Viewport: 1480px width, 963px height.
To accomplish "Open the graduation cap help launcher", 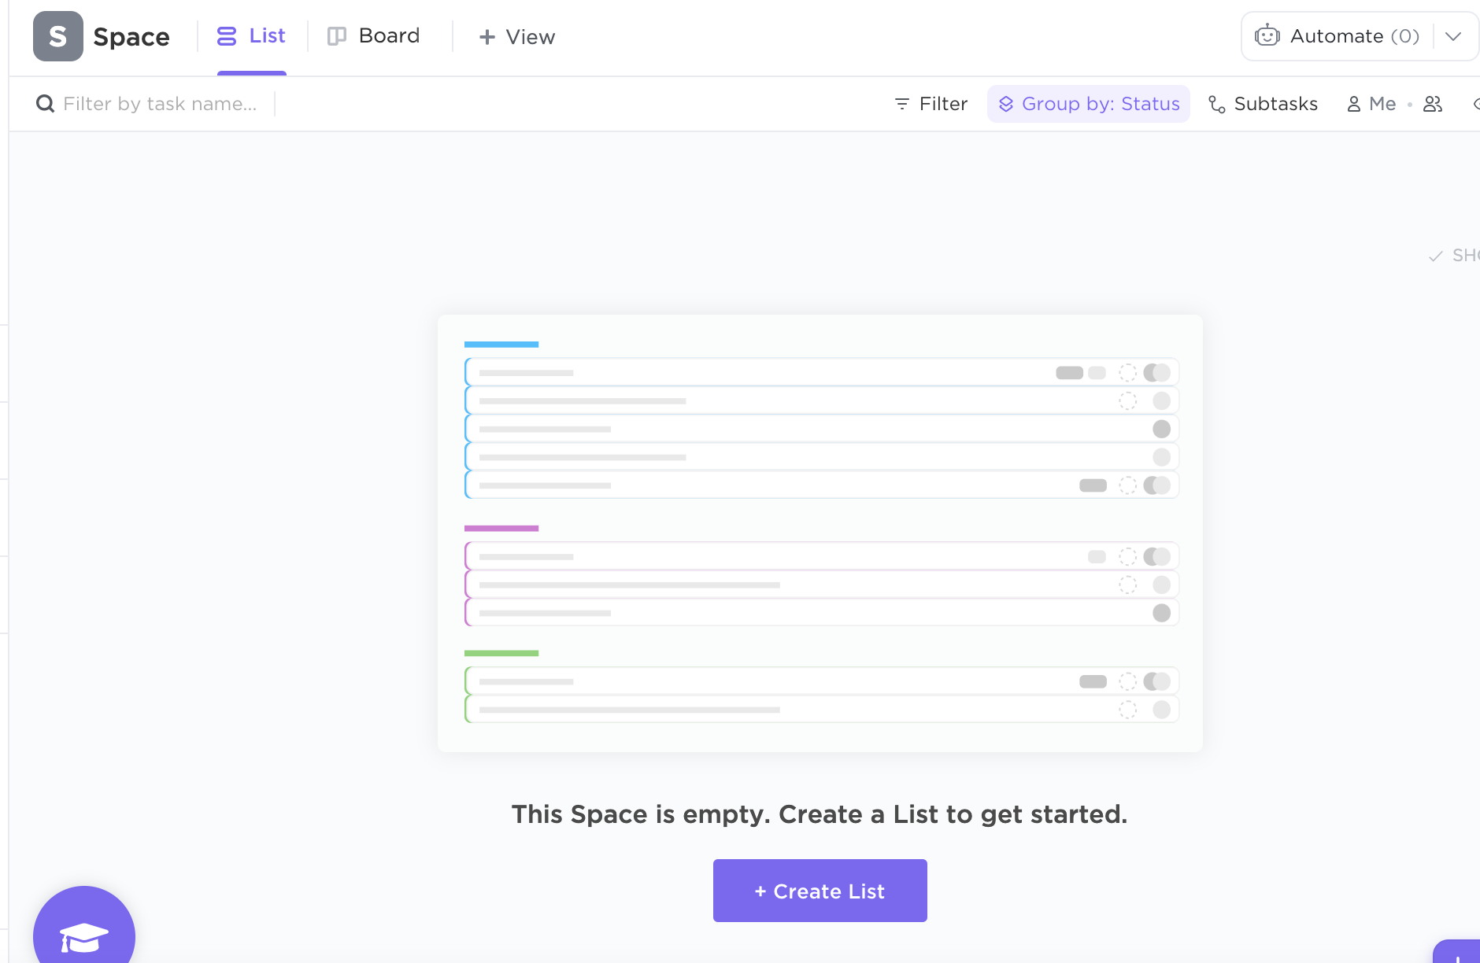I will [84, 935].
